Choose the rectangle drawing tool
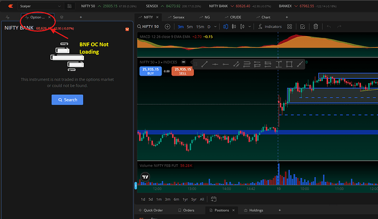Screen dimensions: 378x219 point(289,64)
